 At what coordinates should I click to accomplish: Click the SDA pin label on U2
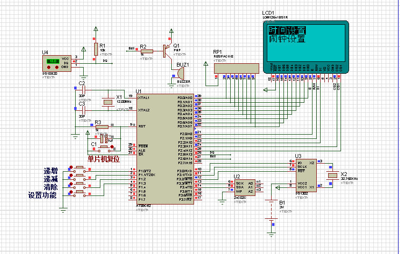tap(240, 187)
